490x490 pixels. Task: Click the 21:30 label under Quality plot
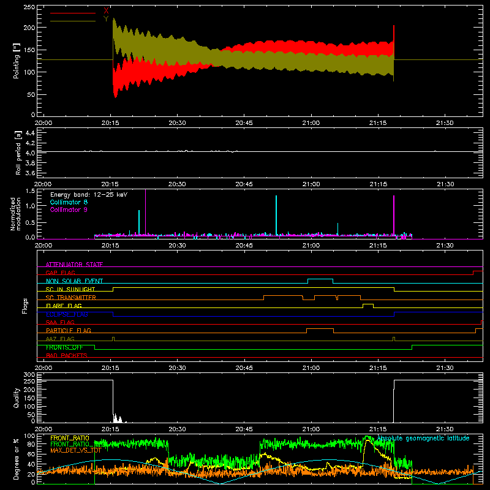tap(445, 429)
